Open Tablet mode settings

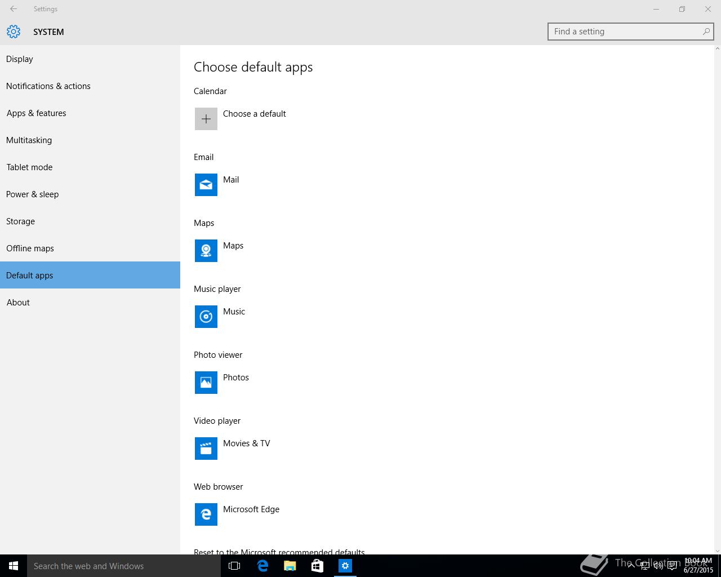(90, 167)
